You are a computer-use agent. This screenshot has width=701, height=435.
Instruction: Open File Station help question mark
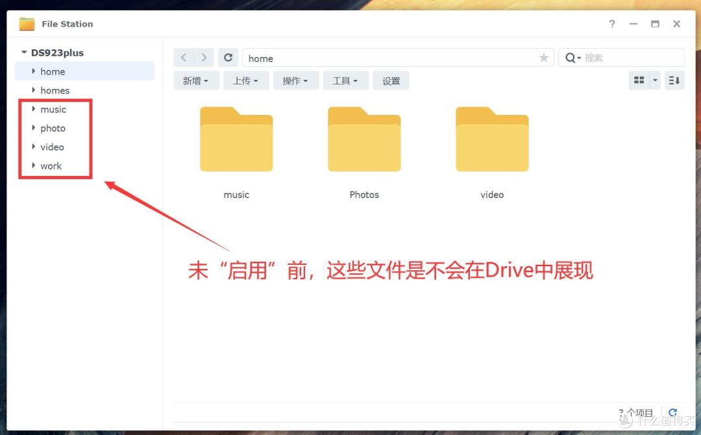(612, 23)
